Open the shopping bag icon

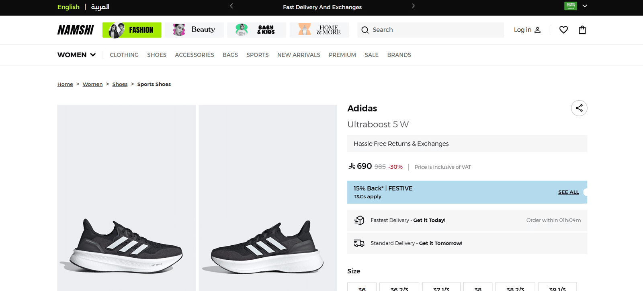coord(582,30)
